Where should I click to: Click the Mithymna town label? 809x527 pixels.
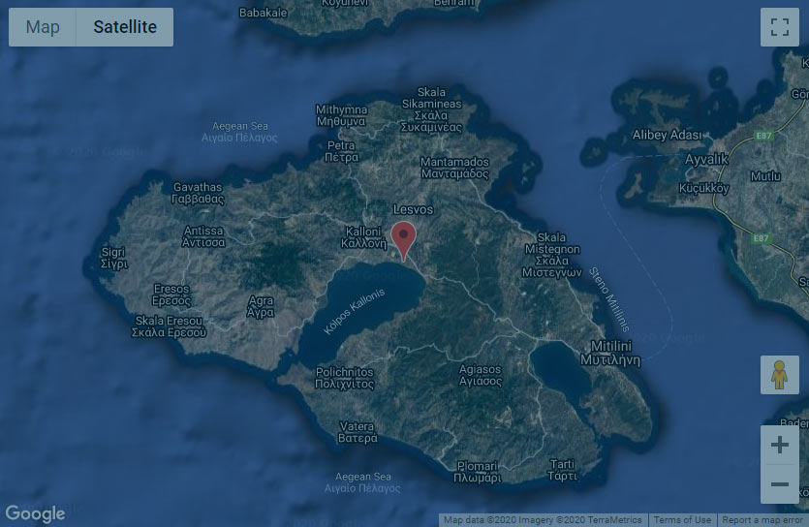[x=342, y=115]
